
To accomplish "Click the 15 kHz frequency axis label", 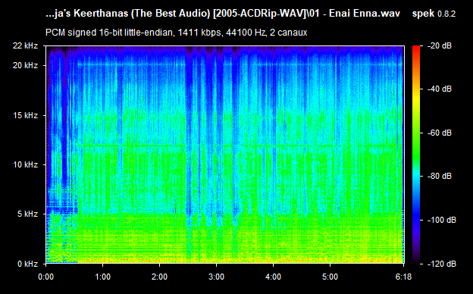I will (x=25, y=115).
